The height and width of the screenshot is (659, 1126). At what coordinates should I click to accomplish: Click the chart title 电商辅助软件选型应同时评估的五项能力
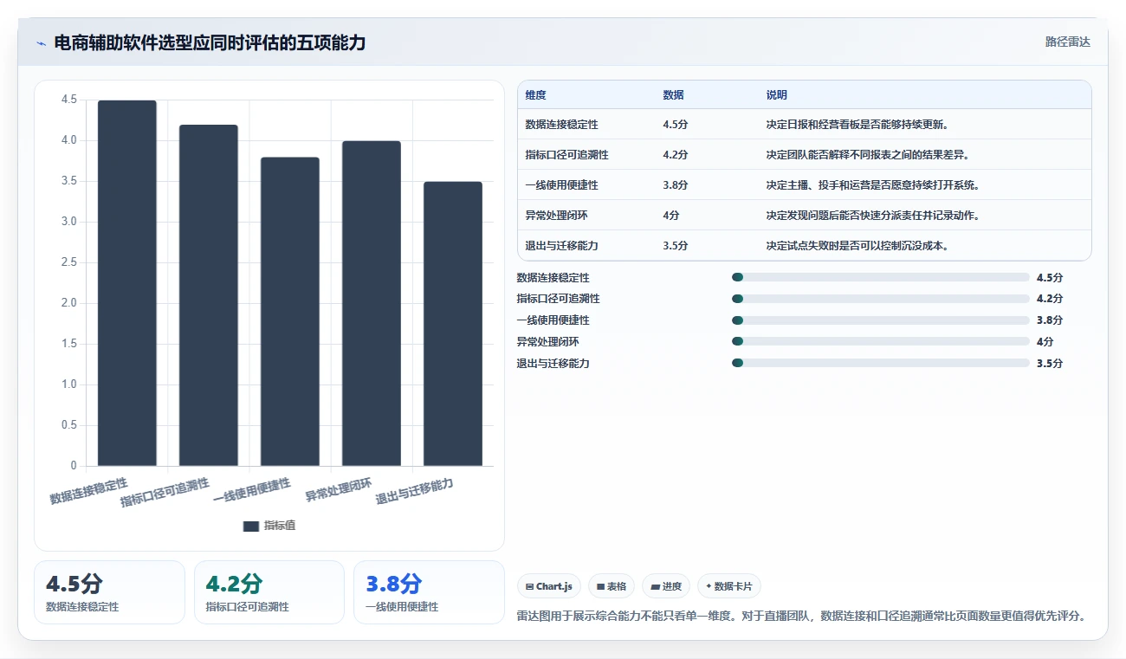210,42
